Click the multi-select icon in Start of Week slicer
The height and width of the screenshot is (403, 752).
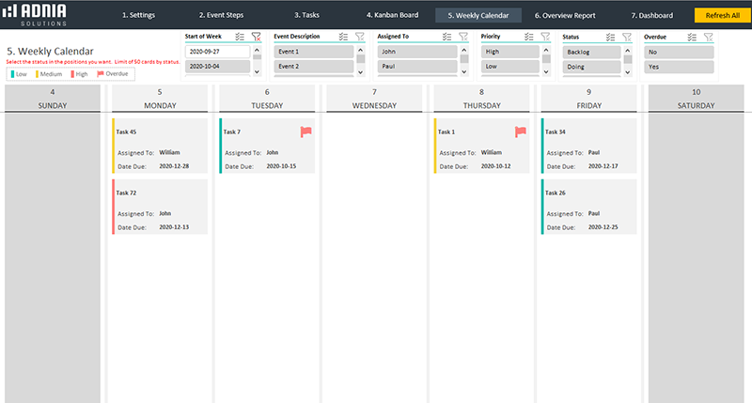click(x=241, y=36)
